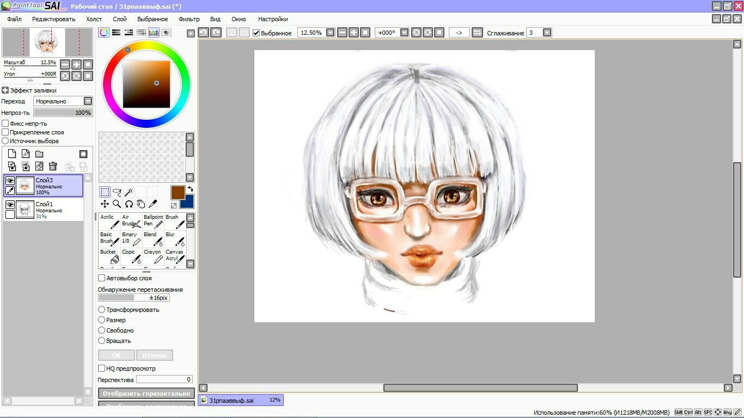Create a new normal layer
The height and width of the screenshot is (418, 744).
click(12, 154)
